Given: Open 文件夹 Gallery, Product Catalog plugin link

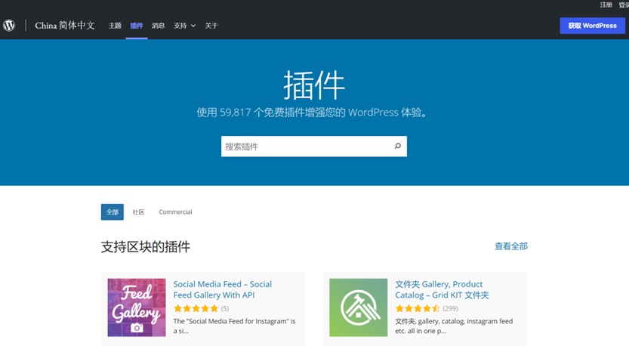Looking at the screenshot, I should point(442,289).
